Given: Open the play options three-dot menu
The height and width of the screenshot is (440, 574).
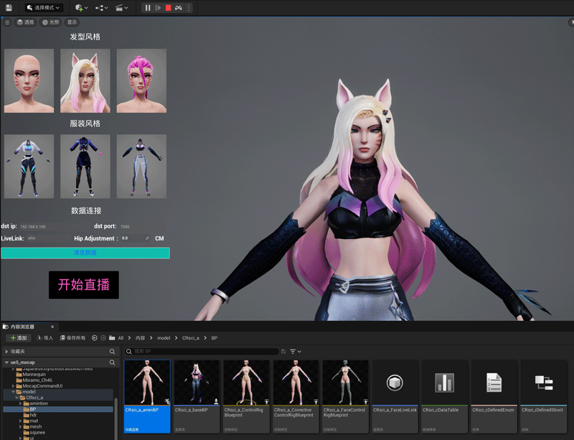Looking at the screenshot, I should [x=188, y=7].
